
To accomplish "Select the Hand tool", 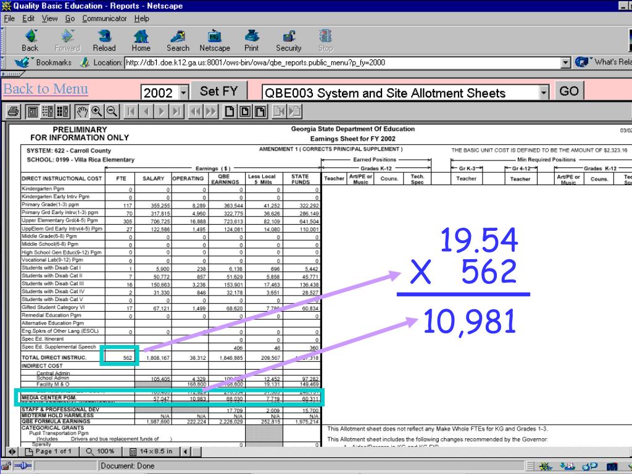I will tap(82, 111).
